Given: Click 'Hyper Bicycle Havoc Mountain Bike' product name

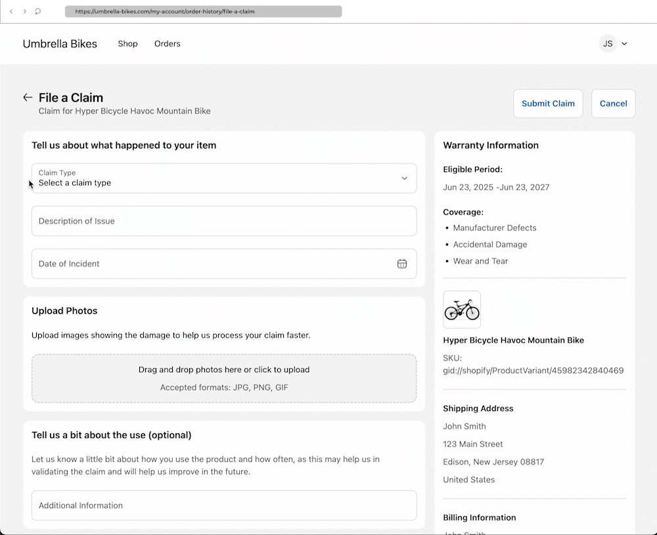Looking at the screenshot, I should pyautogui.click(x=513, y=340).
